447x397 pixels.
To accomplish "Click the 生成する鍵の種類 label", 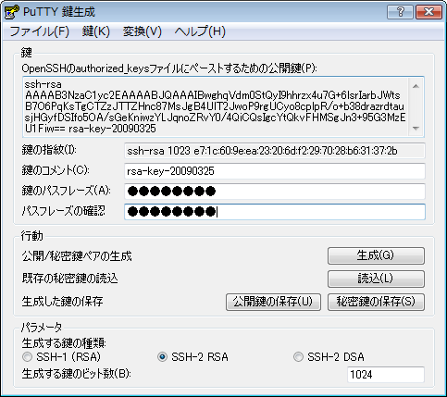I will 64,342.
